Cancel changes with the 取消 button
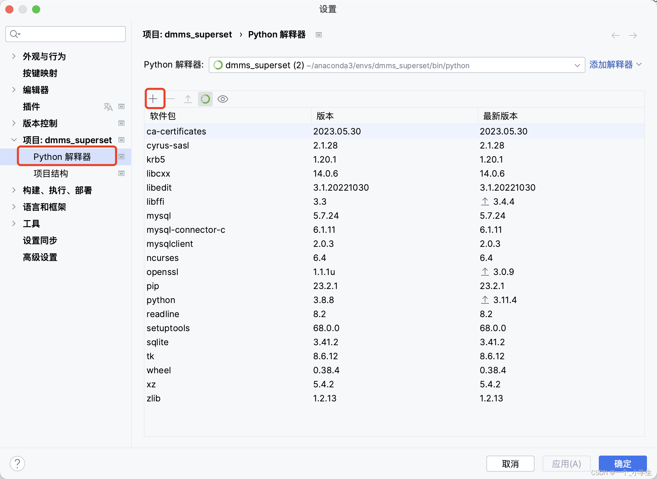Image resolution: width=657 pixels, height=479 pixels. (x=510, y=464)
